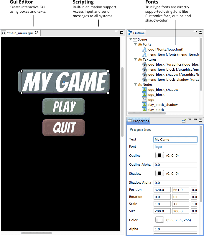Collapse the Fonts folder in Outline
This screenshot has width=204, height=236.
click(136, 44)
